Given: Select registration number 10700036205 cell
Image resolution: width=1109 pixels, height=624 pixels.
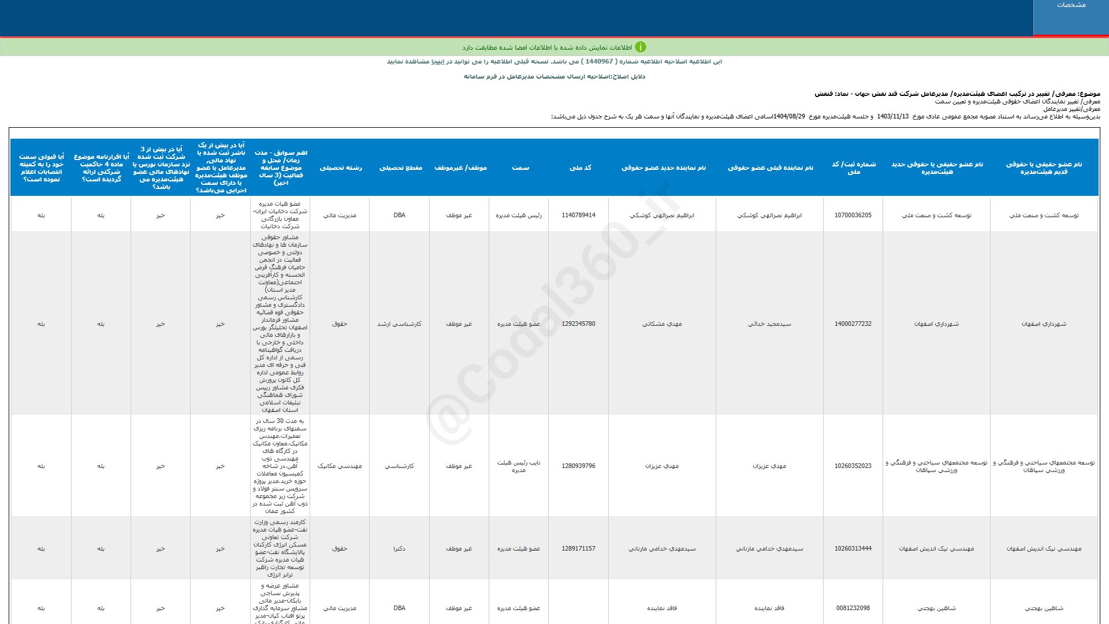Looking at the screenshot, I should pos(853,215).
